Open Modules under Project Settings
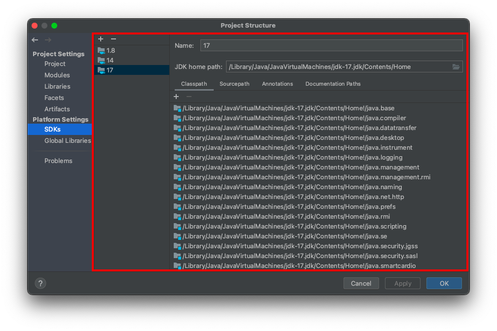Viewport: 497px width, 331px height. (57, 75)
